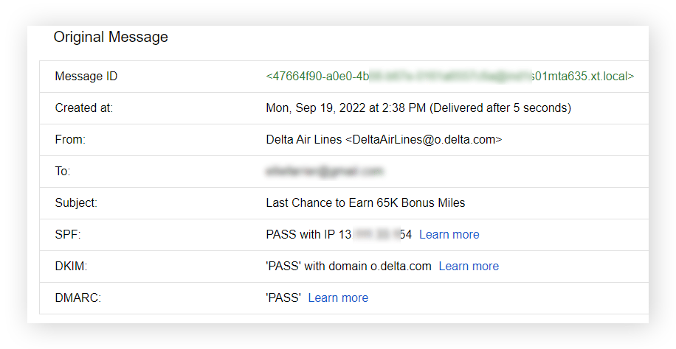
Task: Click the DKIM PASS with domain o.delta.com text
Action: [x=348, y=267]
